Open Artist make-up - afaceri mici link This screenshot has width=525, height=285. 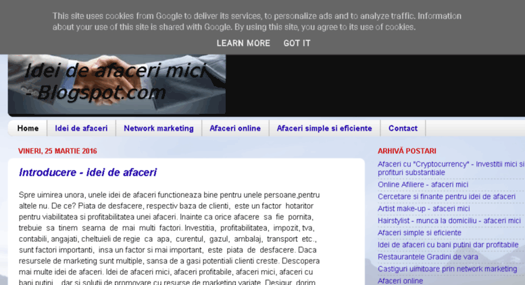[x=424, y=209]
